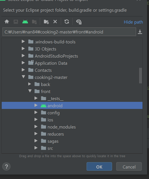
Task: Expand the android project folder arrow
Action: click(36, 105)
